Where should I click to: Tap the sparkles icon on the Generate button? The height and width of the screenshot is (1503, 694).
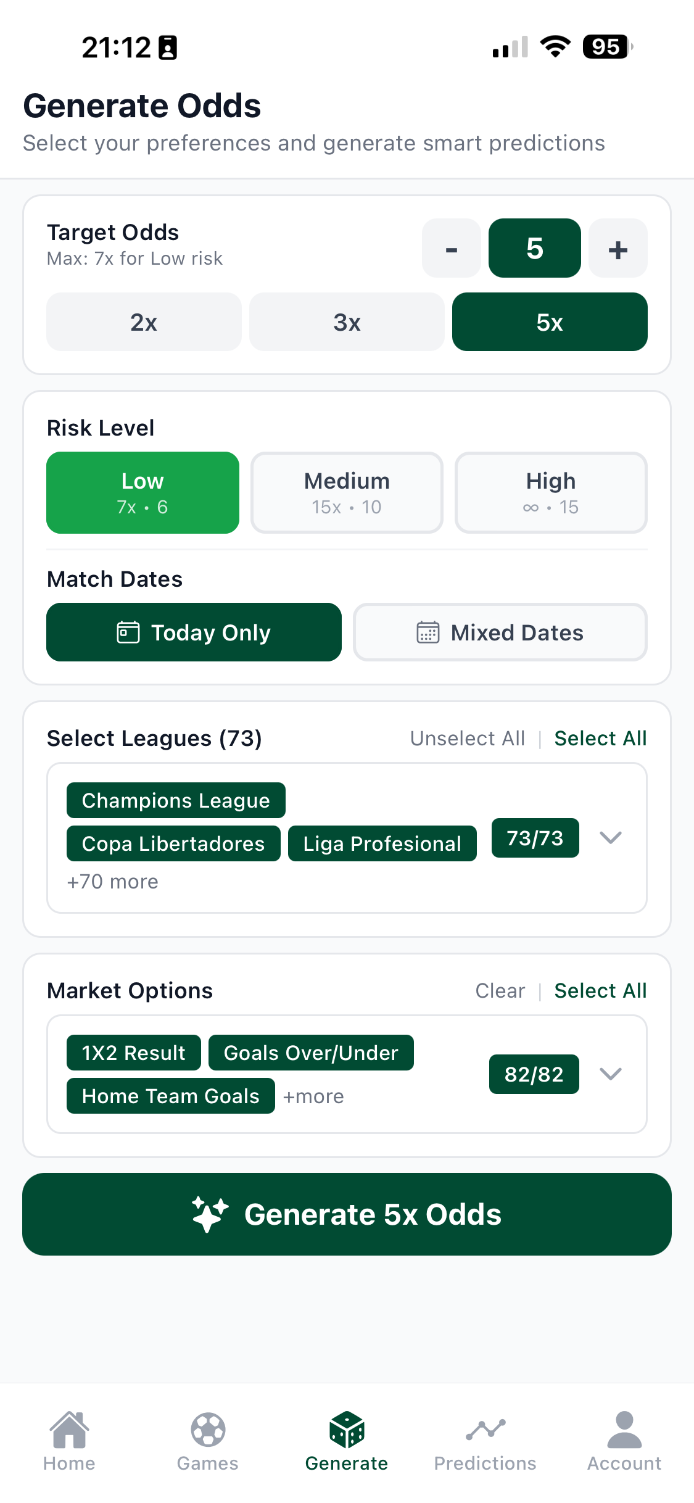click(210, 1213)
